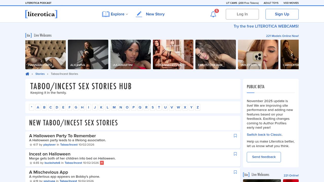Screen dimensions: 324x182
Task: Click the red H badge on the buckshots6 story
Action: click(x=102, y=163)
